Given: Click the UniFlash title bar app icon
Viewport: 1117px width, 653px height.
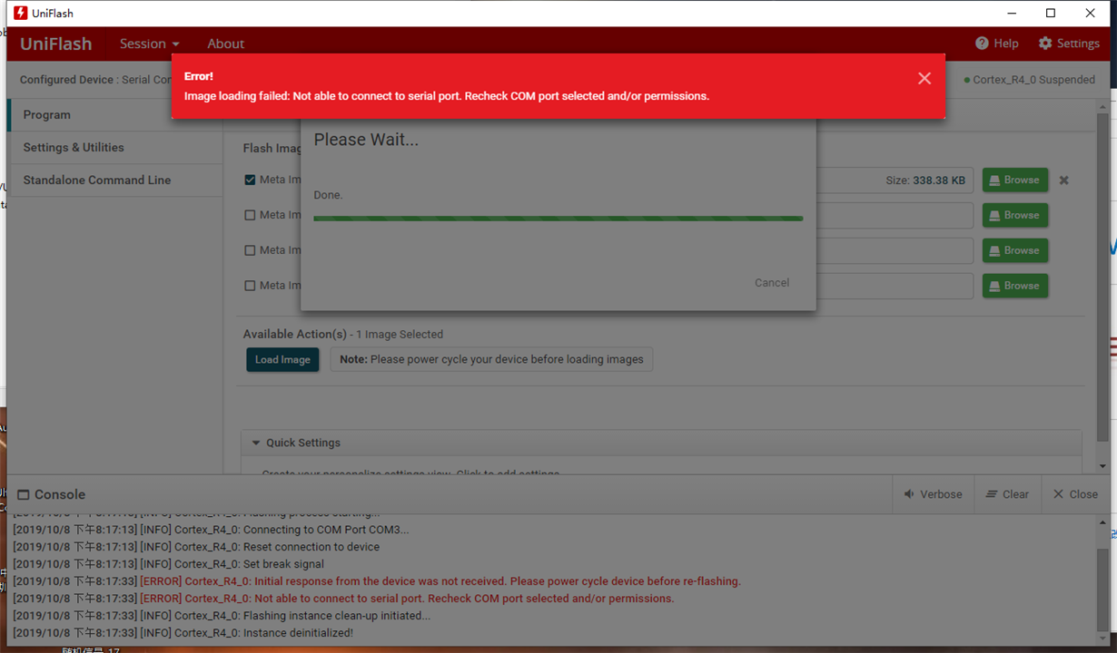Looking at the screenshot, I should tap(20, 13).
